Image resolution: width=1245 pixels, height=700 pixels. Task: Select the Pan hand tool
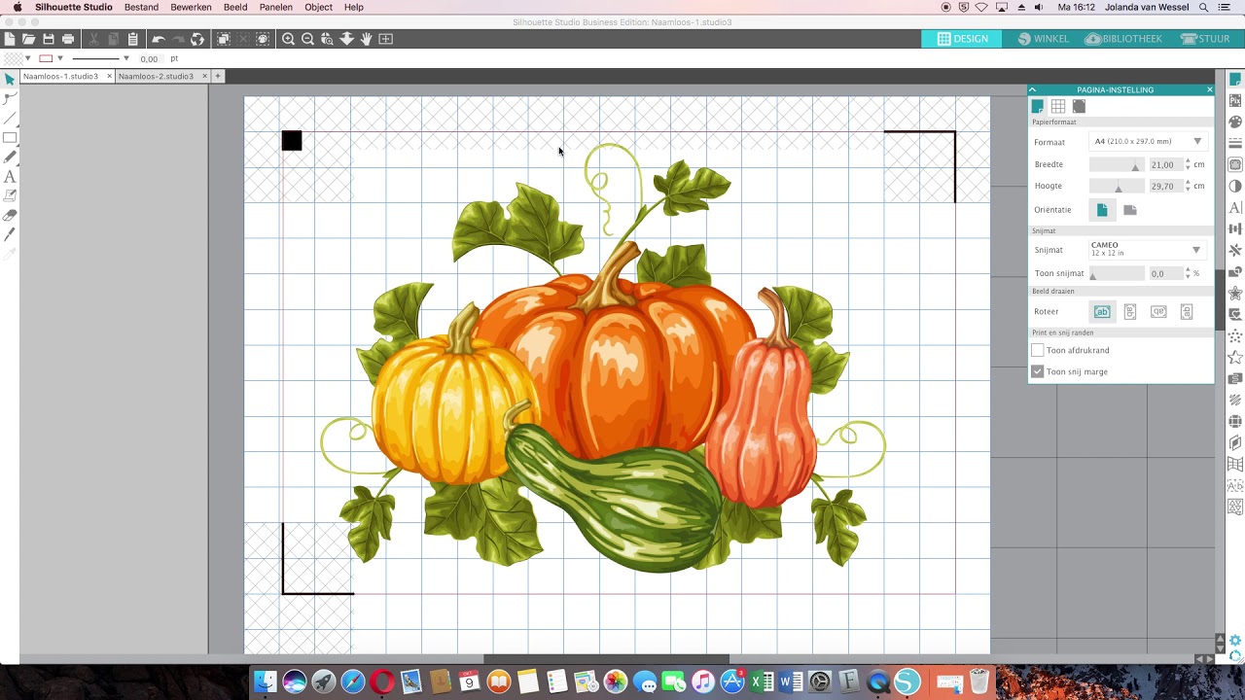pos(367,39)
